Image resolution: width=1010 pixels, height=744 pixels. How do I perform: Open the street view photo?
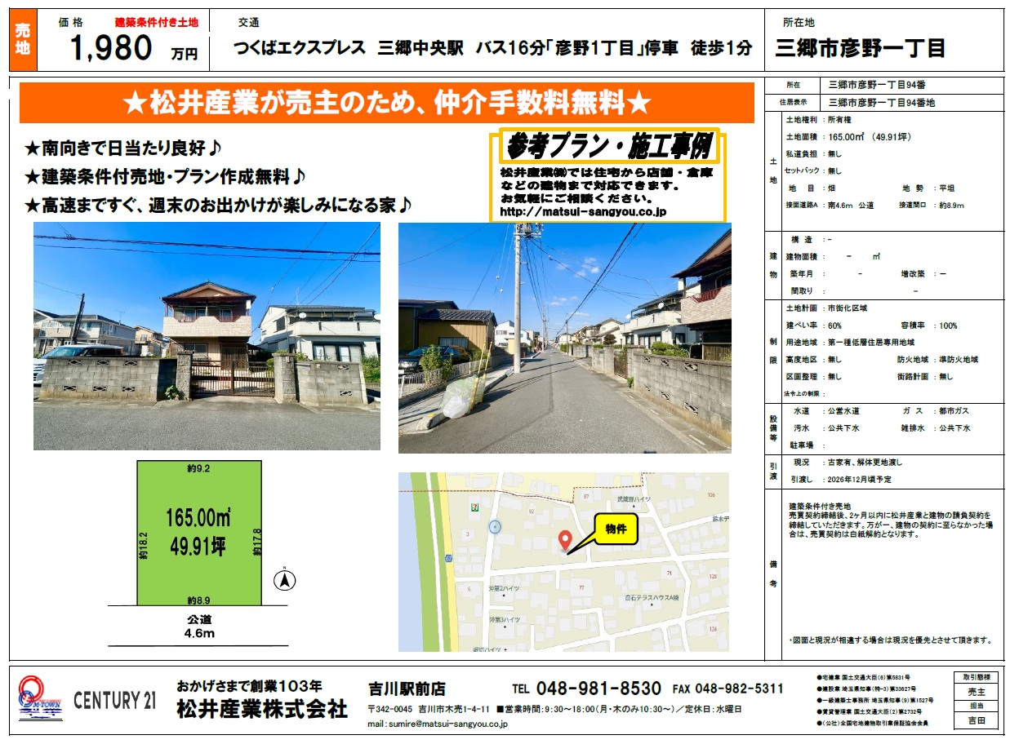(564, 338)
